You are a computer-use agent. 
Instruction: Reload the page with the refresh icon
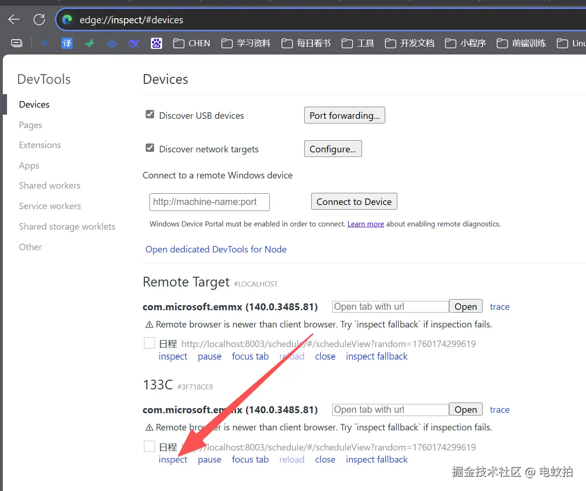pyautogui.click(x=39, y=20)
